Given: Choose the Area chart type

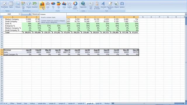Looking at the screenshot, I should pyautogui.click(x=64, y=5).
